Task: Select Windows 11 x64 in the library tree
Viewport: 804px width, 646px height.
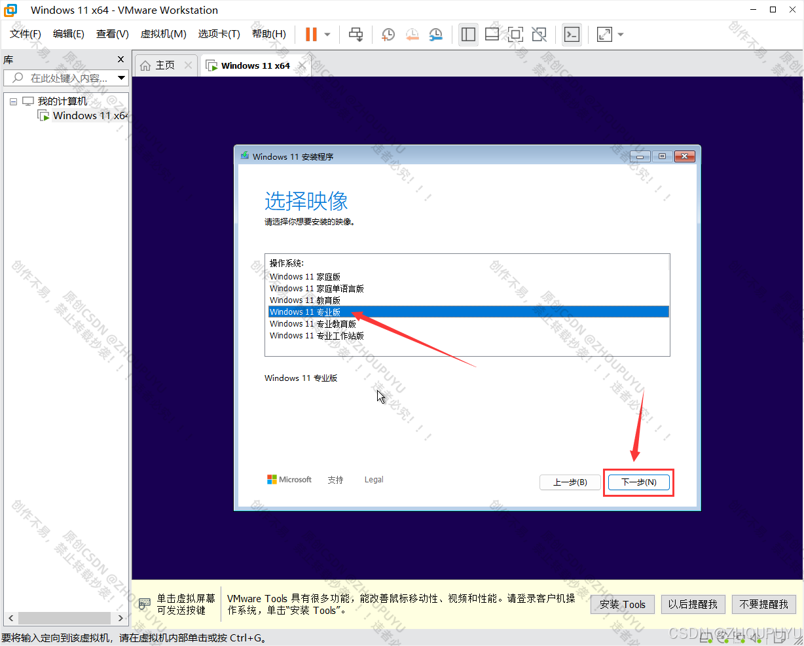Action: [x=90, y=116]
